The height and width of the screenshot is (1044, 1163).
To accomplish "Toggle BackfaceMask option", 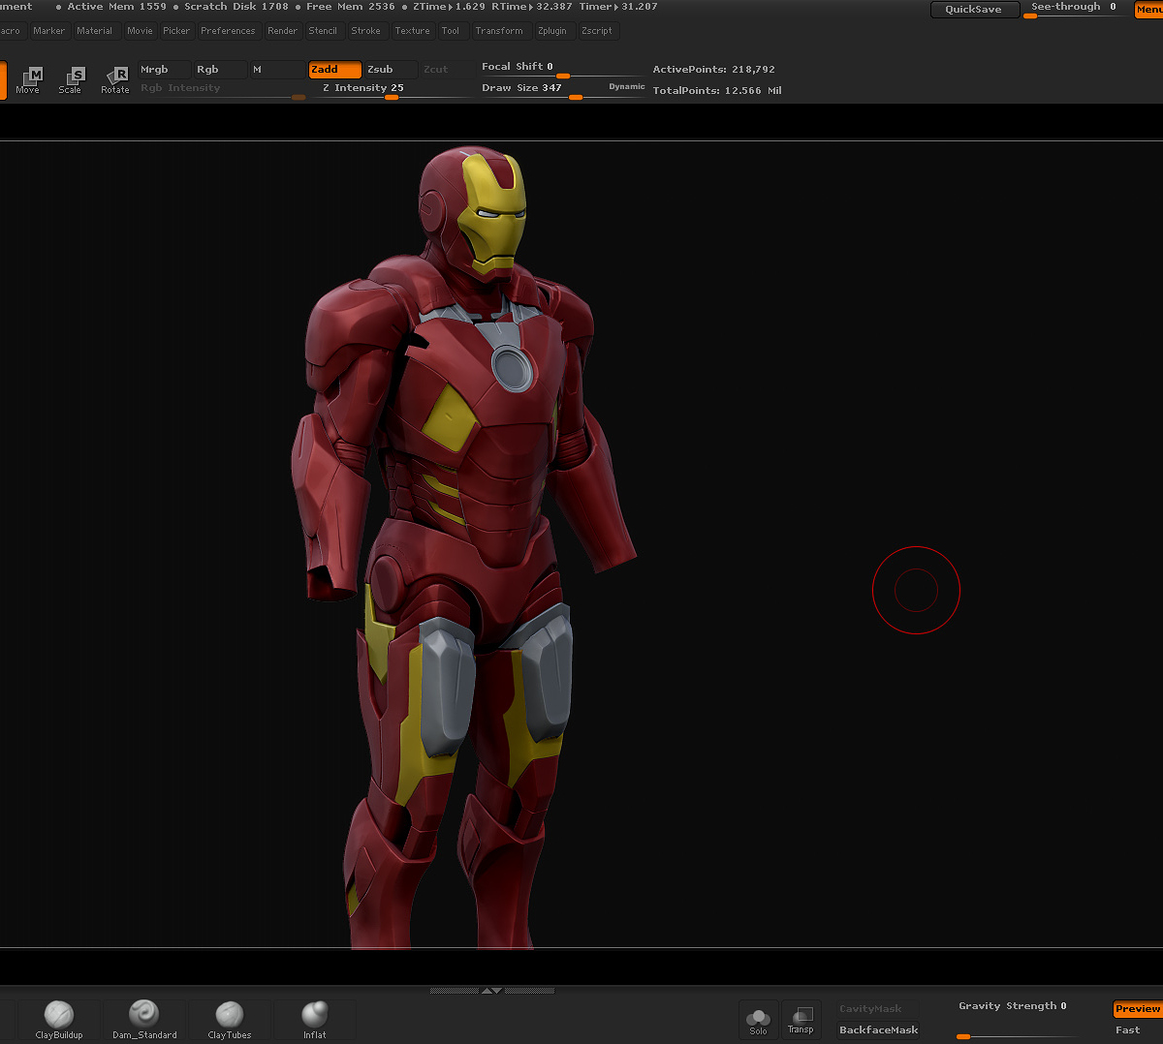I will pyautogui.click(x=878, y=1029).
